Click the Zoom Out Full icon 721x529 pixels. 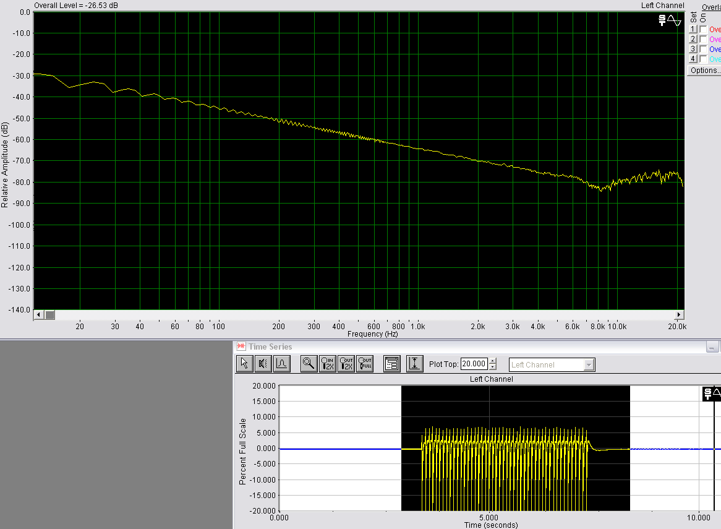(365, 364)
